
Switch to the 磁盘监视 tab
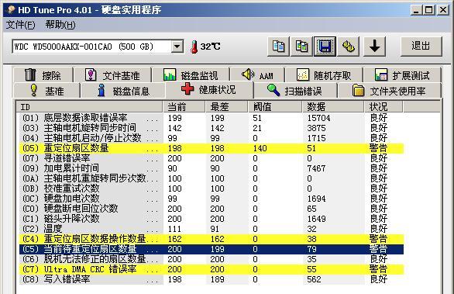coord(191,75)
